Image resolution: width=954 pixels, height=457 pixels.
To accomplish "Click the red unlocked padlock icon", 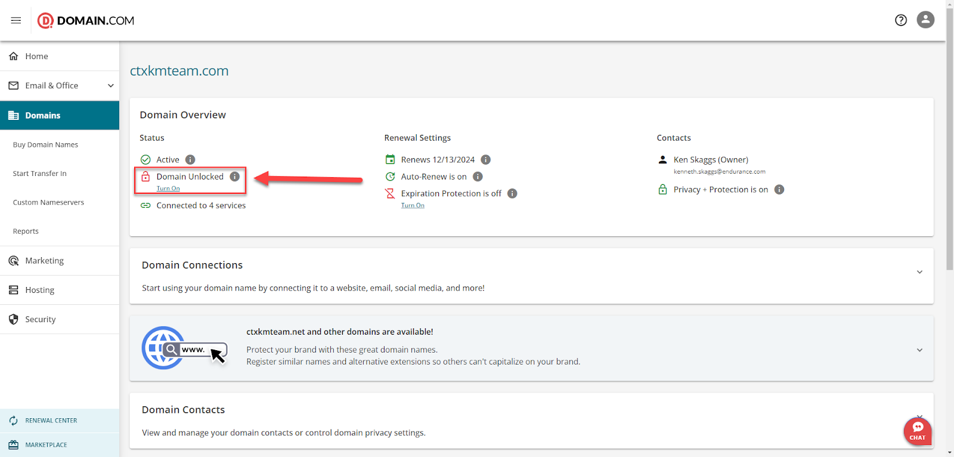I will (145, 177).
